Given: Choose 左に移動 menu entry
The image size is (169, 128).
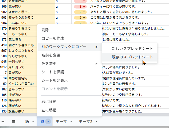Looking at the screenshot, I should click(70, 110).
